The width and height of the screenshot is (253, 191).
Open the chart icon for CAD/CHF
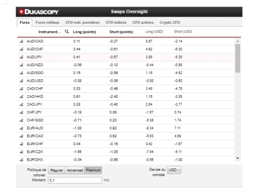coord(21,89)
